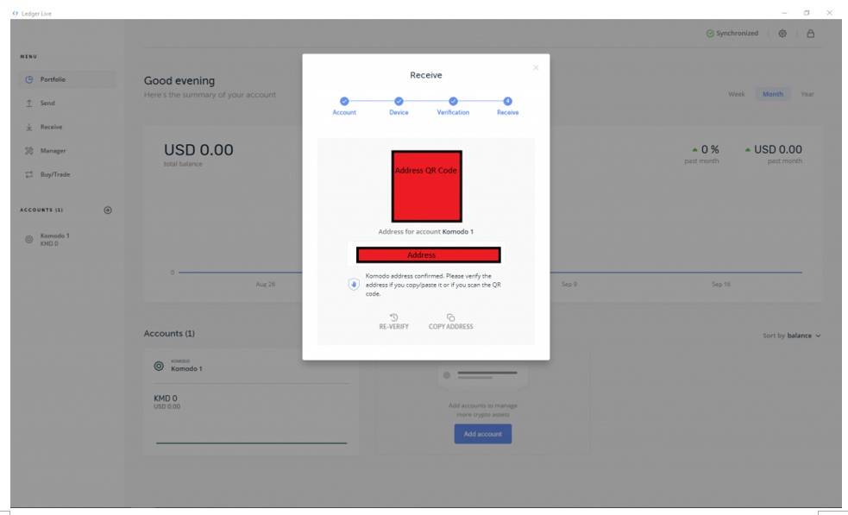This screenshot has width=848, height=515.
Task: Click the 'Address for account Komodo 1' text
Action: pyautogui.click(x=425, y=231)
